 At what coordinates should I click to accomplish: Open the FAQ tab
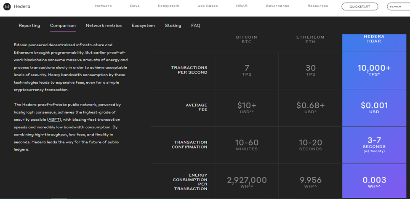click(196, 26)
